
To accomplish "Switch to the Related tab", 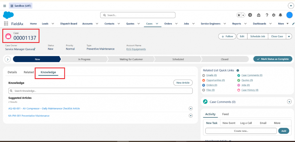I will tap(29, 72).
